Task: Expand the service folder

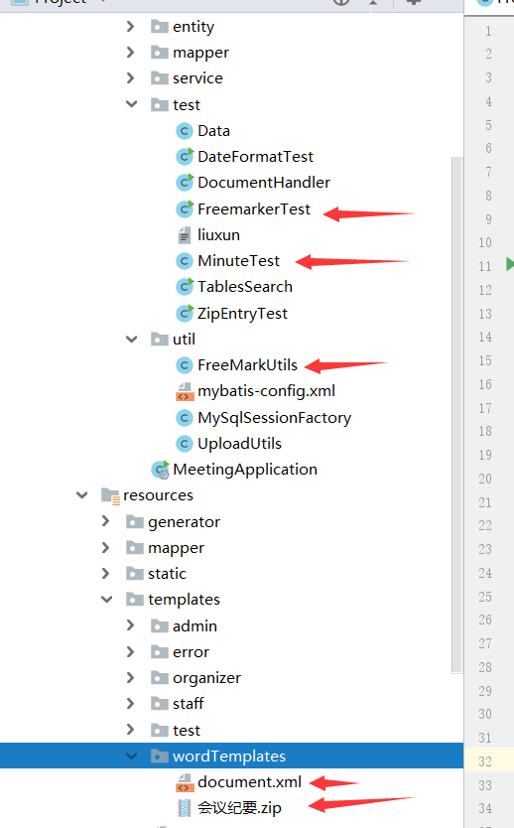Action: (x=130, y=78)
